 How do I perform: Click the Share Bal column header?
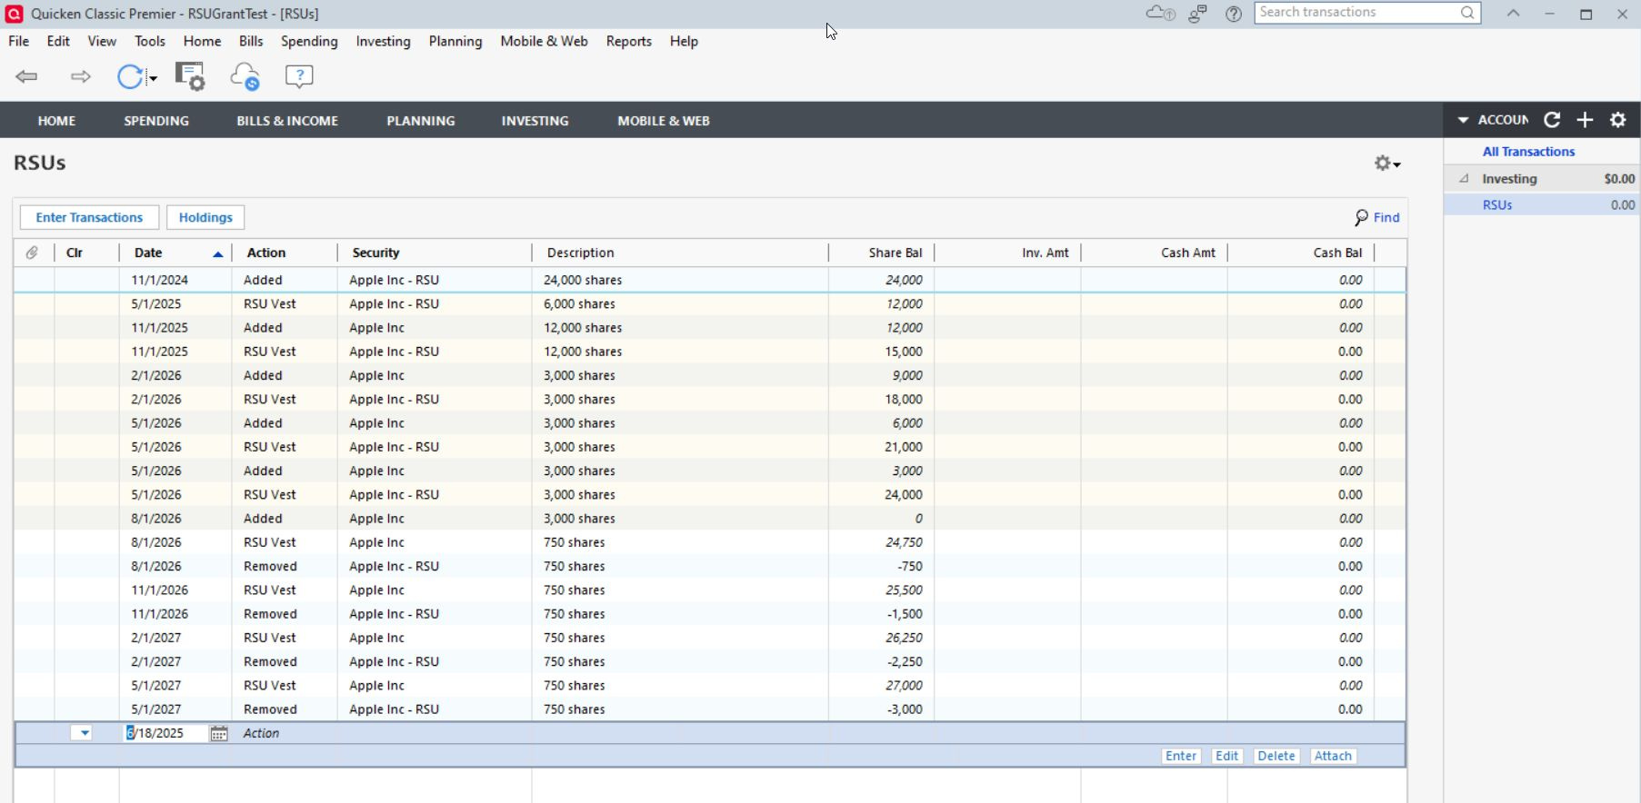coord(882,253)
